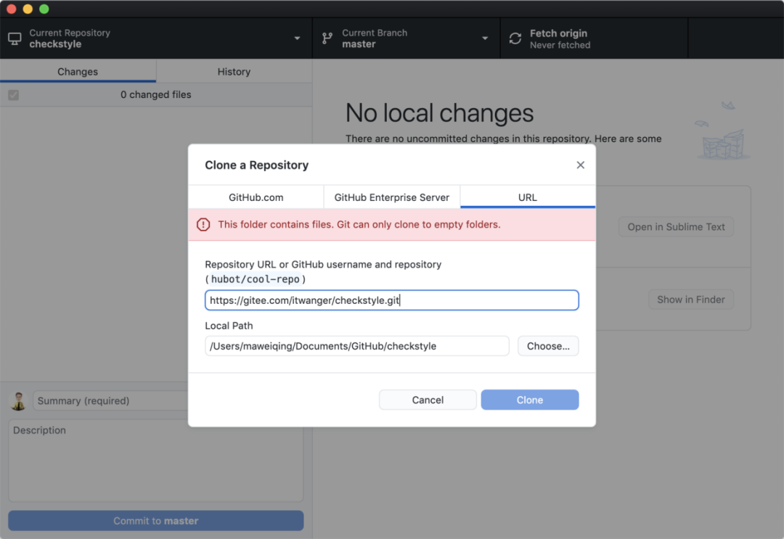The image size is (784, 539).
Task: Click the Current Repository monitor icon
Action: coord(15,38)
